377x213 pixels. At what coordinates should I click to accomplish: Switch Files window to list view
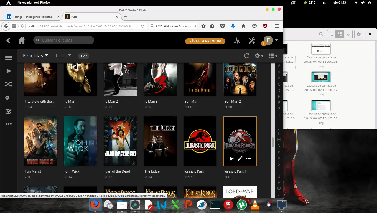tap(332, 34)
